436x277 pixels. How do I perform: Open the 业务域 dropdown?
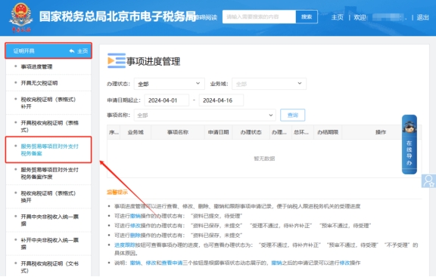(x=269, y=84)
